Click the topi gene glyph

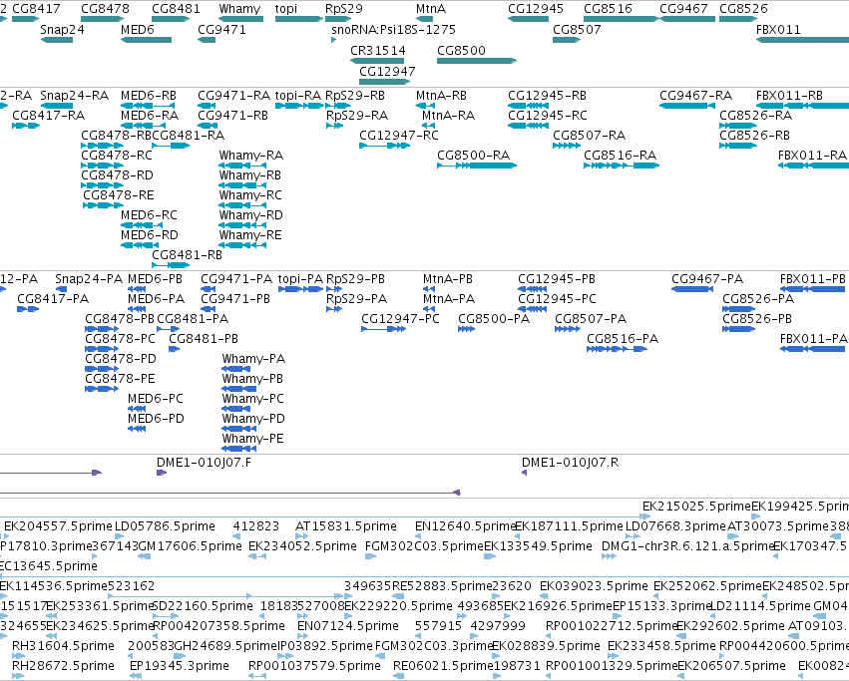(299, 19)
